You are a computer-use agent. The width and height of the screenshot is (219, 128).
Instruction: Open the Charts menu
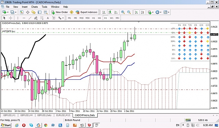click(34, 7)
